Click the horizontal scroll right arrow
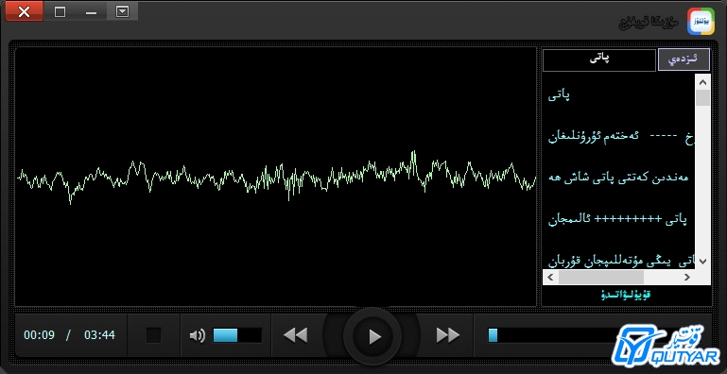Image resolution: width=727 pixels, height=374 pixels. tap(686, 277)
